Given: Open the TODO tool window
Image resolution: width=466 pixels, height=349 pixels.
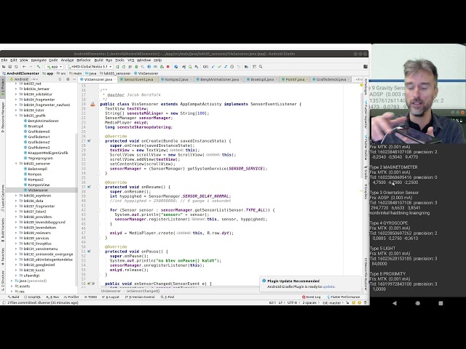Looking at the screenshot, I should coord(90,297).
